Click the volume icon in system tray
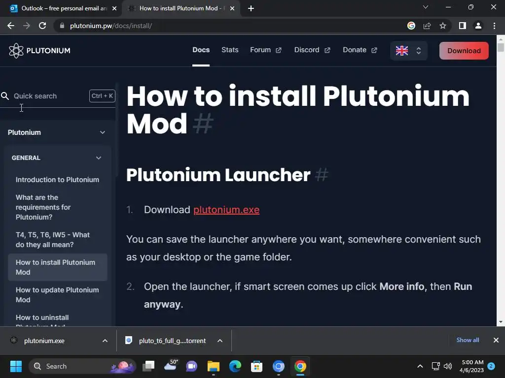The height and width of the screenshot is (378, 505). [x=448, y=366]
